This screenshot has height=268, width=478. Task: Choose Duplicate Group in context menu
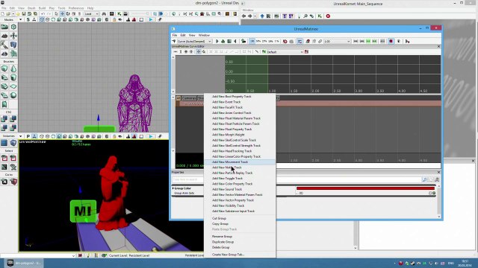click(x=240, y=242)
